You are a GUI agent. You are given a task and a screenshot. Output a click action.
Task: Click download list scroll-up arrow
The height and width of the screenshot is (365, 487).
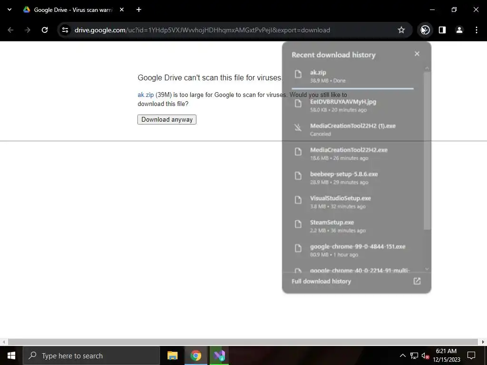(x=427, y=68)
